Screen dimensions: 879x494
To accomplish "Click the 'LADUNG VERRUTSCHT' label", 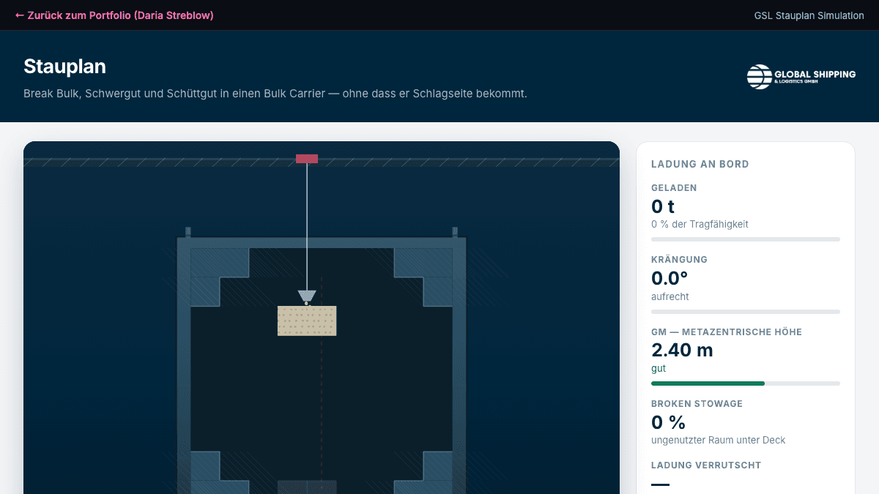I will pos(706,465).
